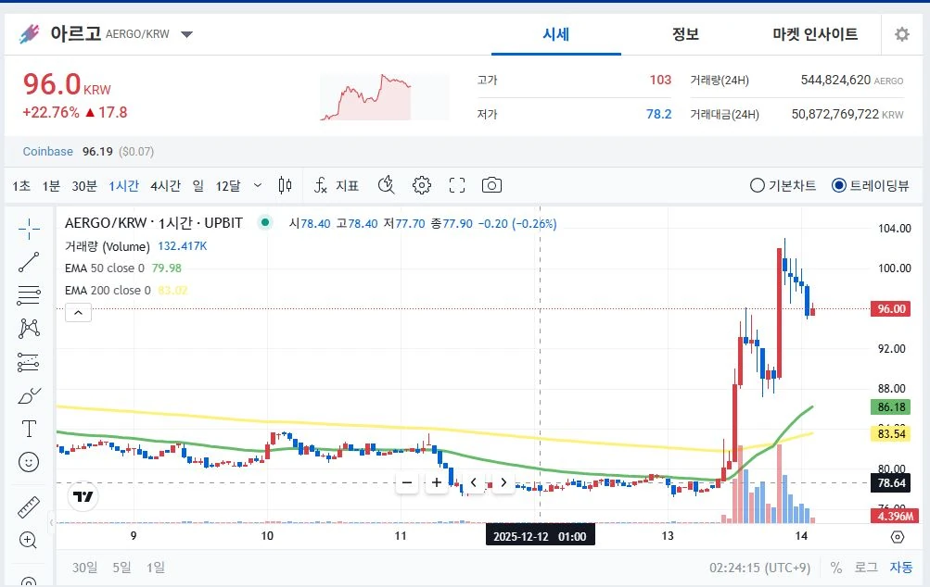930x587 pixels.
Task: Click the 4.396M volume axis label
Action: [895, 516]
